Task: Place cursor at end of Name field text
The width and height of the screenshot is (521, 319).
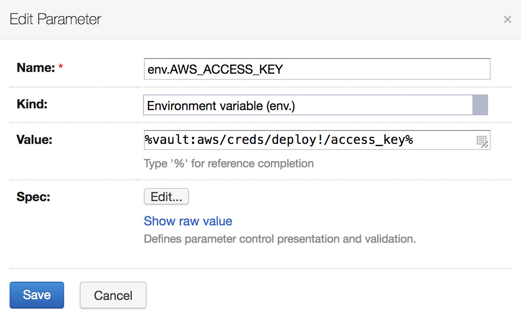Action: tap(284, 69)
